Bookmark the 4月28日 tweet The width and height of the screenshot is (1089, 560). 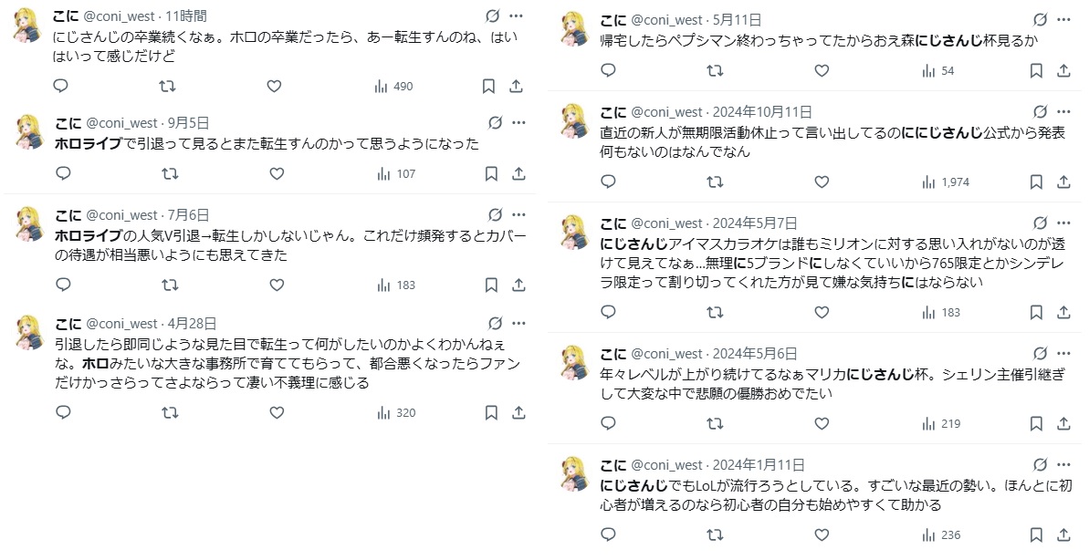pyautogui.click(x=490, y=412)
